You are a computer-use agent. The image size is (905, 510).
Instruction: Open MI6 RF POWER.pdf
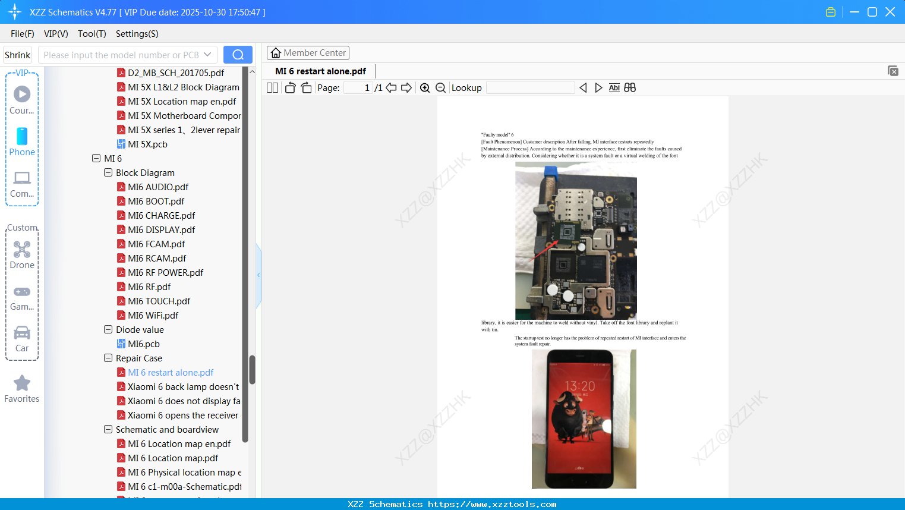click(x=166, y=272)
